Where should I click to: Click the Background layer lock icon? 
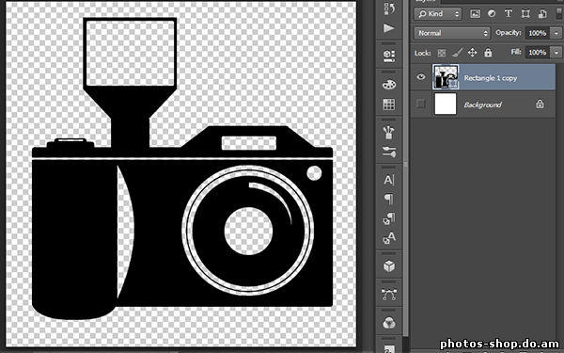tap(540, 104)
